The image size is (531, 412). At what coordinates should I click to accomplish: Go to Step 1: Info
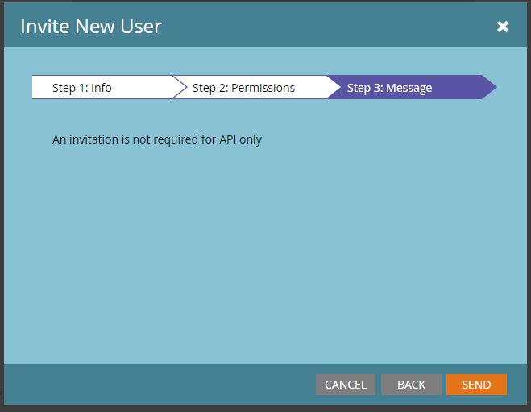[x=82, y=88]
